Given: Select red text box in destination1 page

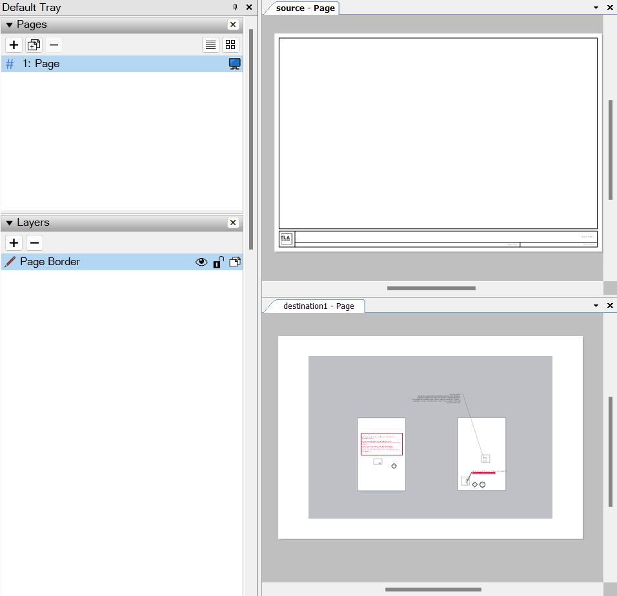Looking at the screenshot, I should 381,444.
